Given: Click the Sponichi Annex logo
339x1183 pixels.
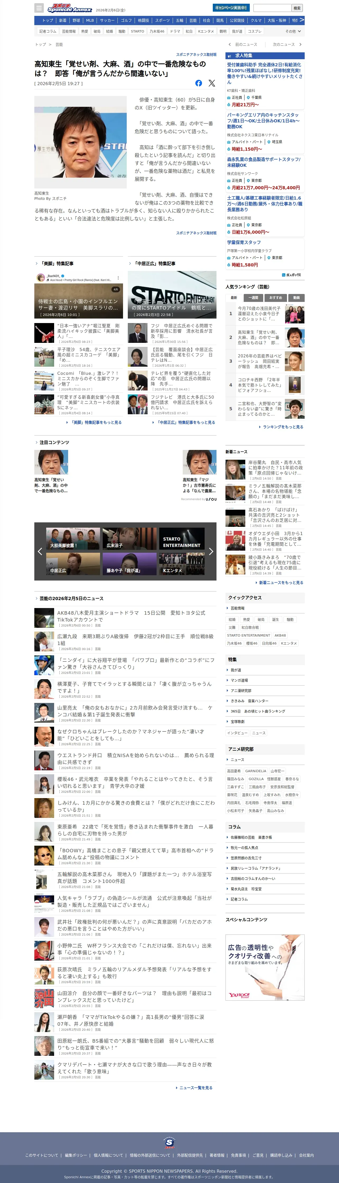Looking at the screenshot, I should 70,8.
